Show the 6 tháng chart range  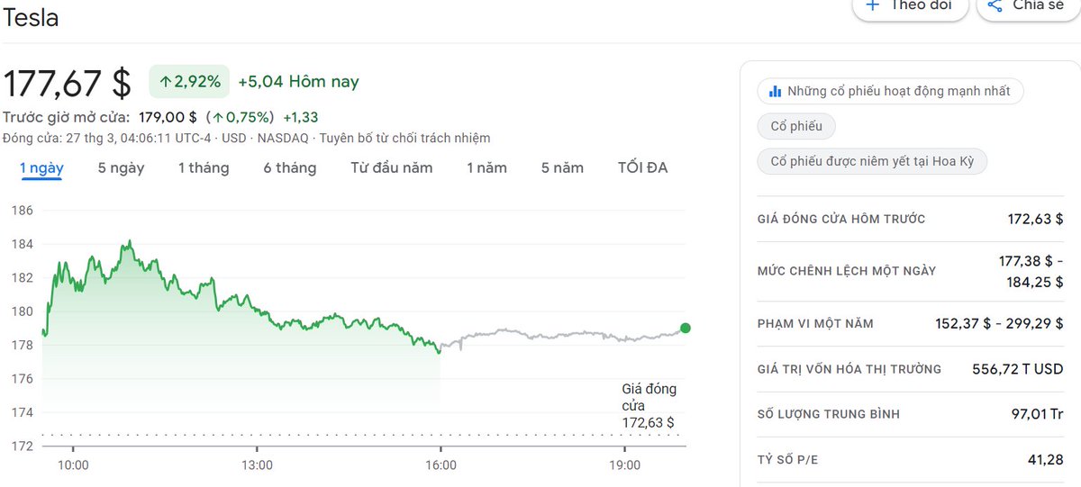(290, 168)
